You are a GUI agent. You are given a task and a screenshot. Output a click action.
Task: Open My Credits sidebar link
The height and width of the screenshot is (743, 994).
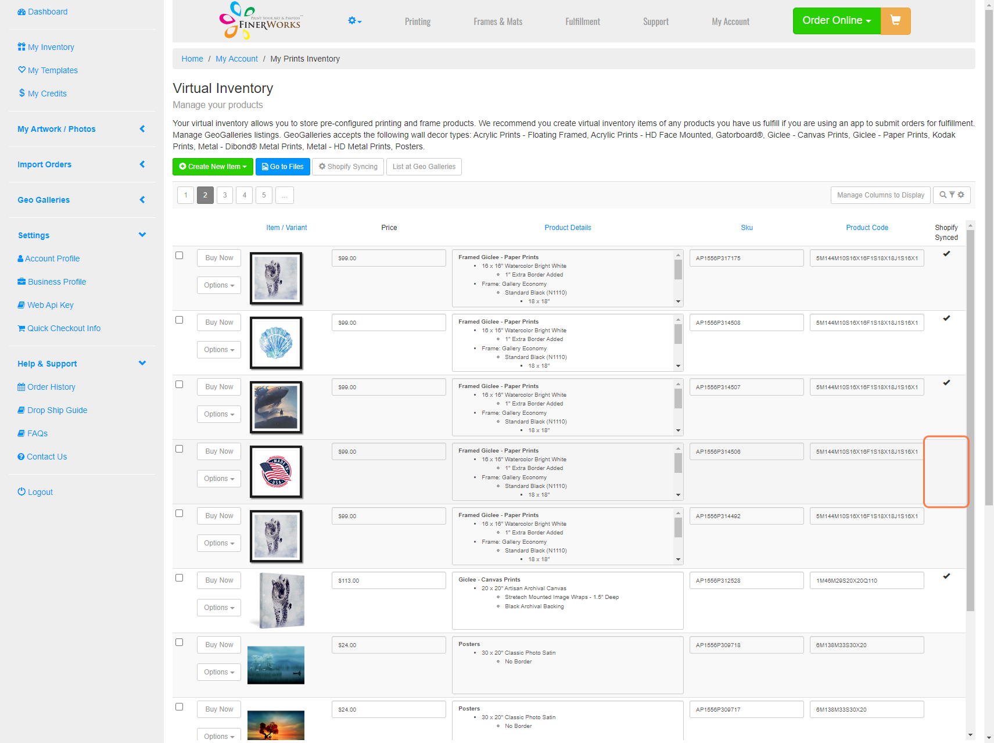tap(42, 94)
